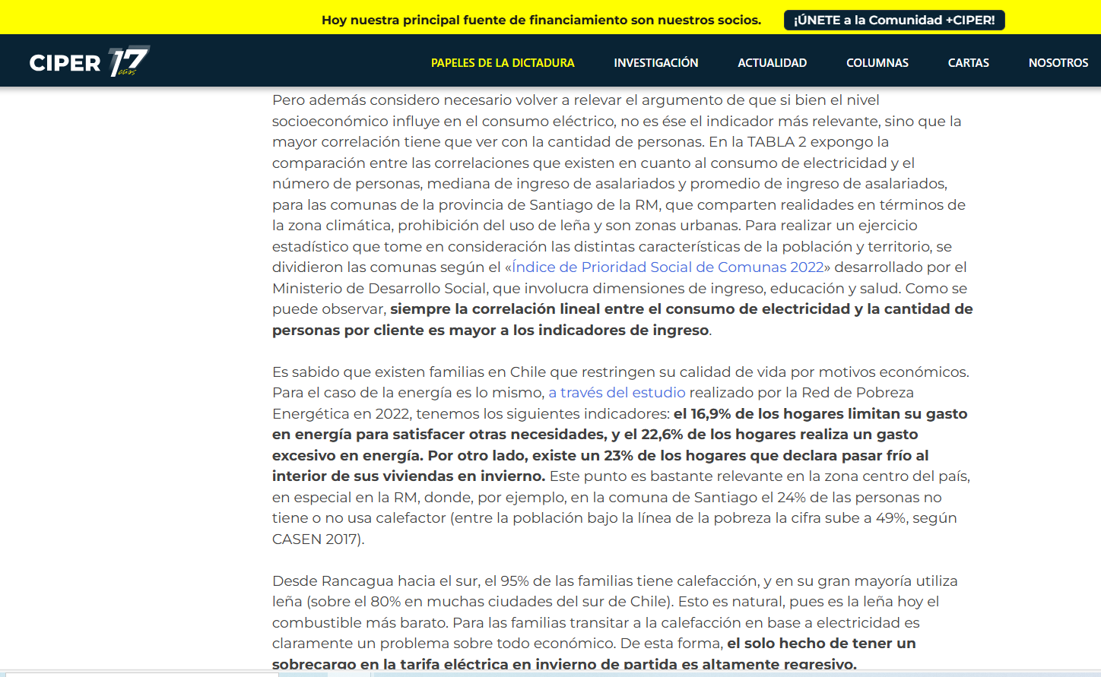Open PAPELES DE LA DICTADURA menu
The image size is (1101, 677).
tap(503, 63)
